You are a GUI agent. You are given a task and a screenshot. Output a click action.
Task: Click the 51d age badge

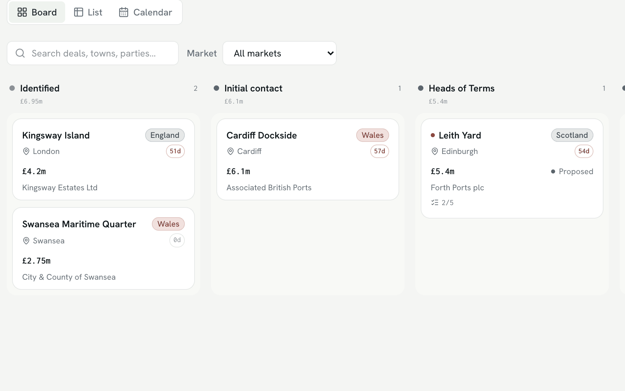[175, 151]
